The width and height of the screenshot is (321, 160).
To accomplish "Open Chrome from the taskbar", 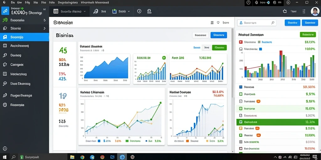I will point(82,157).
